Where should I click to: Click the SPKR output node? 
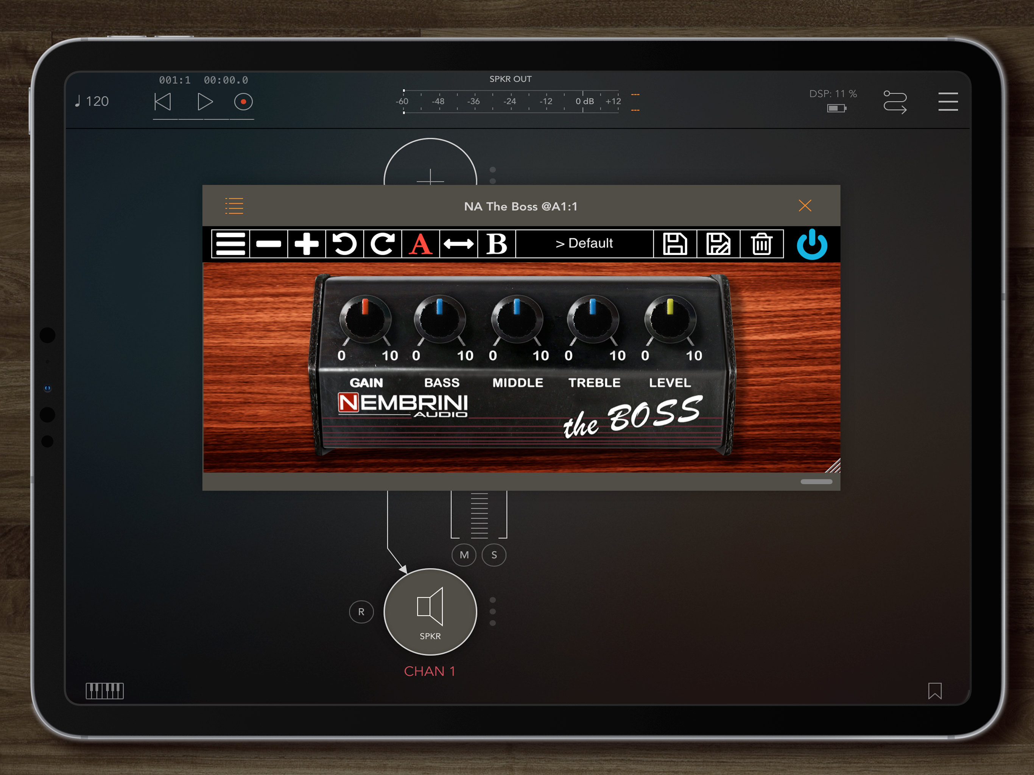(x=430, y=612)
